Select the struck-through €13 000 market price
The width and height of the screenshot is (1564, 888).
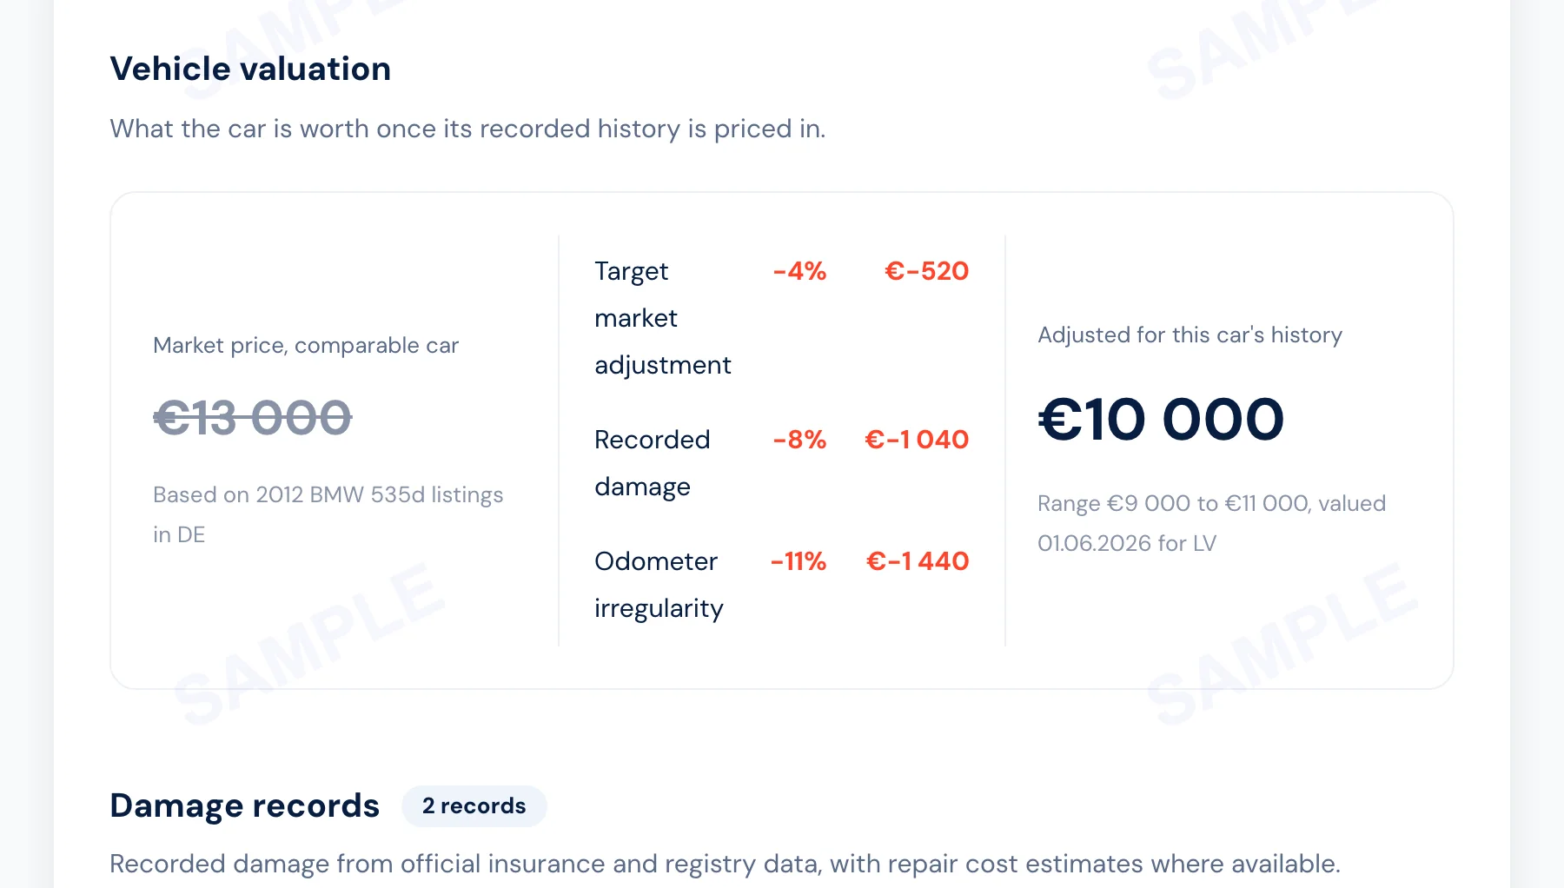click(253, 418)
